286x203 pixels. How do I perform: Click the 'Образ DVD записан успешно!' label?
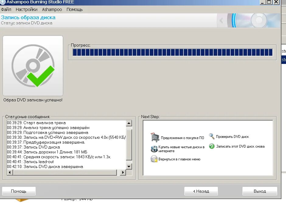coord(33,100)
